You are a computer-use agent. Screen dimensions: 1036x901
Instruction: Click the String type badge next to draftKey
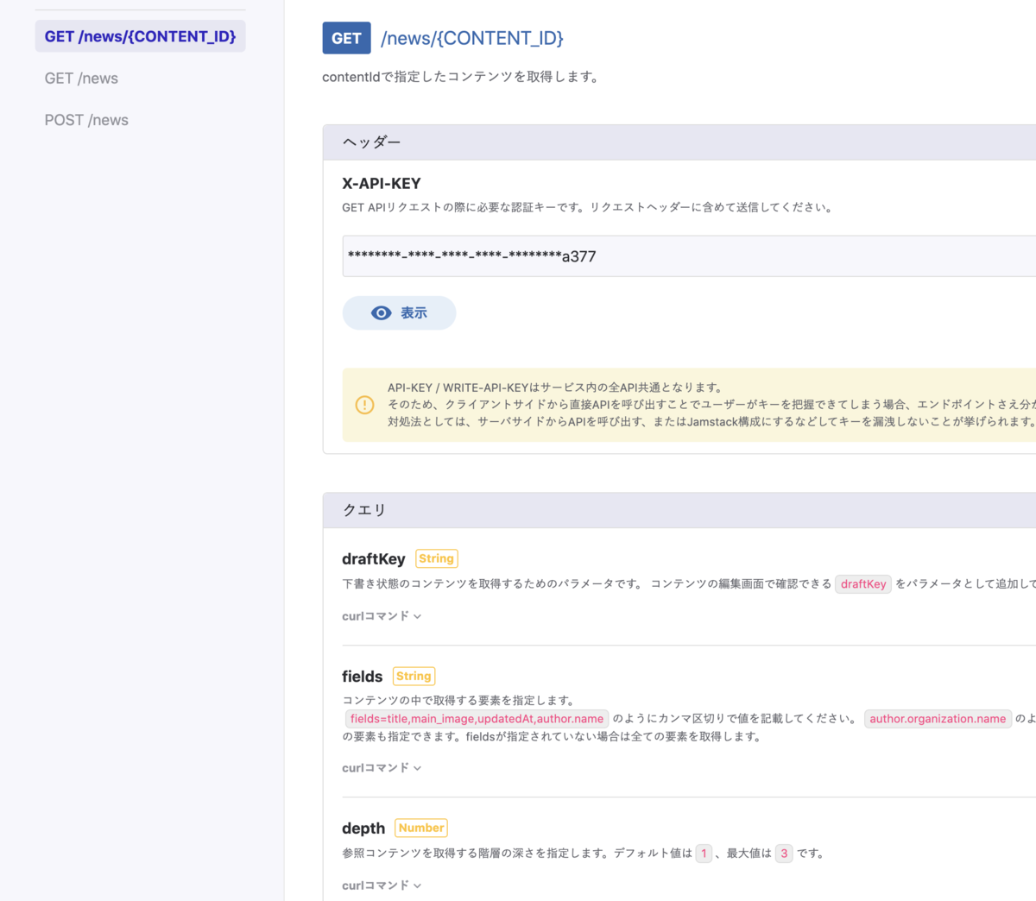pos(436,558)
